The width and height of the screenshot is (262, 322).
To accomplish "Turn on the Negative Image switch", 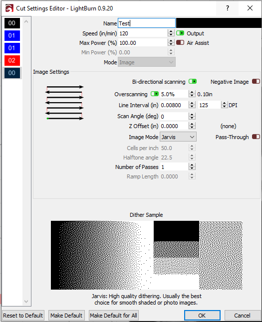I will (x=256, y=82).
